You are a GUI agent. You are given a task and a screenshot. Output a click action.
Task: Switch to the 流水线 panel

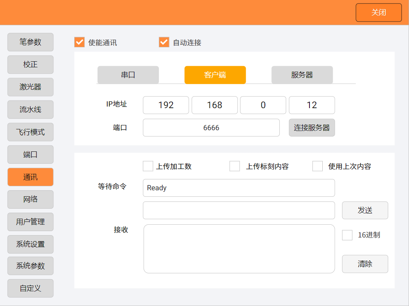(30, 109)
